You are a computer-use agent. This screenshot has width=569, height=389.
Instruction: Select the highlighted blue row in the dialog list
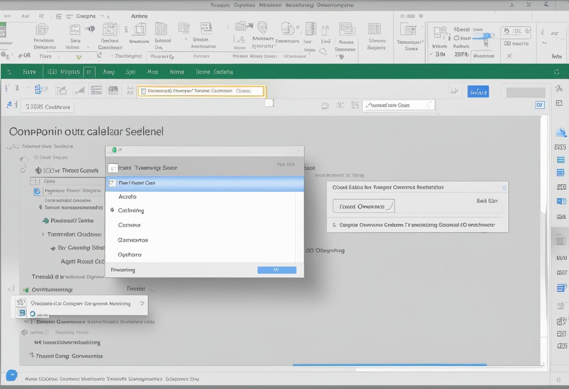(204, 183)
